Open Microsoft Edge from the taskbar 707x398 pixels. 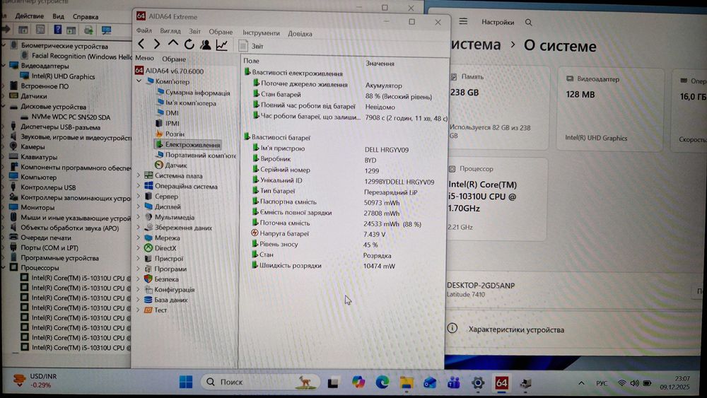pyautogui.click(x=382, y=382)
